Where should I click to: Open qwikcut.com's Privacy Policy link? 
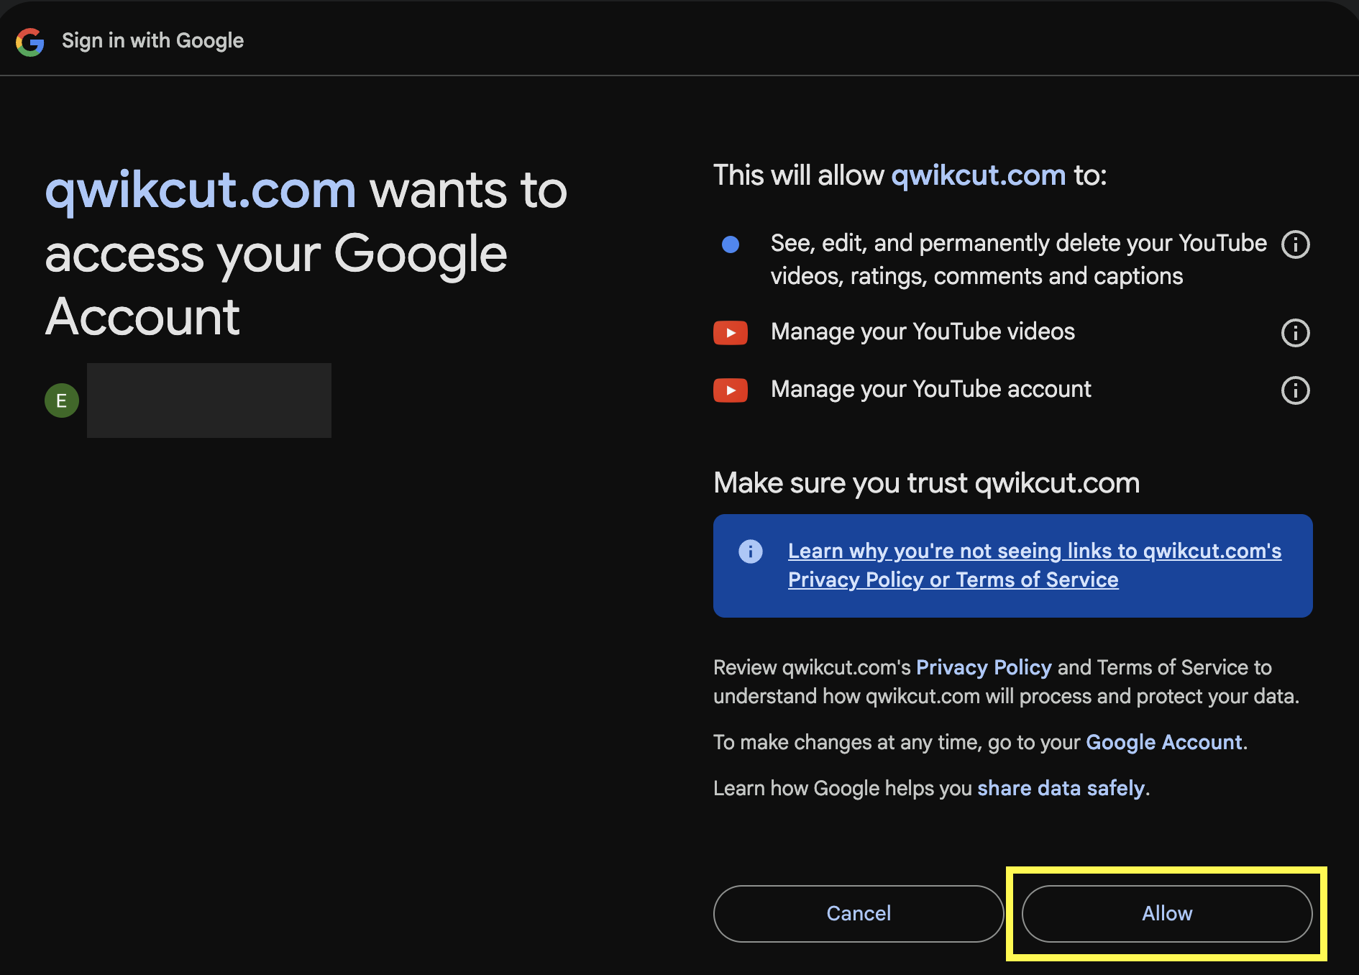coord(983,667)
